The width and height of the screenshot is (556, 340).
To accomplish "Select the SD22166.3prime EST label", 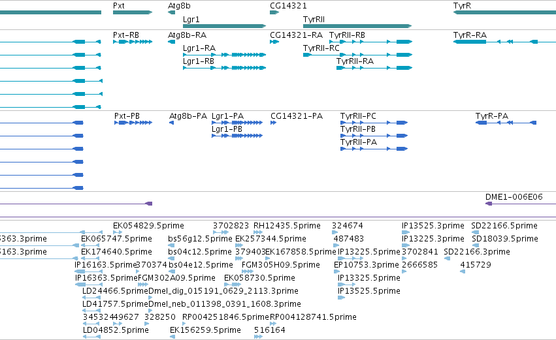I will point(477,252).
